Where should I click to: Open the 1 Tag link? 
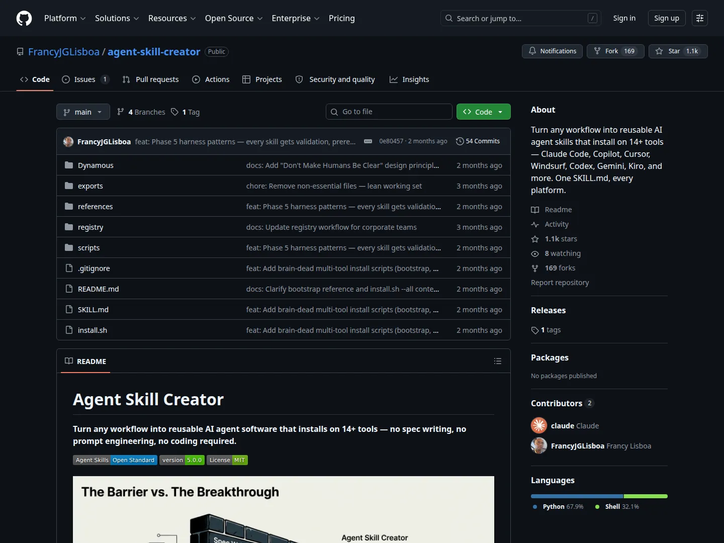(185, 112)
